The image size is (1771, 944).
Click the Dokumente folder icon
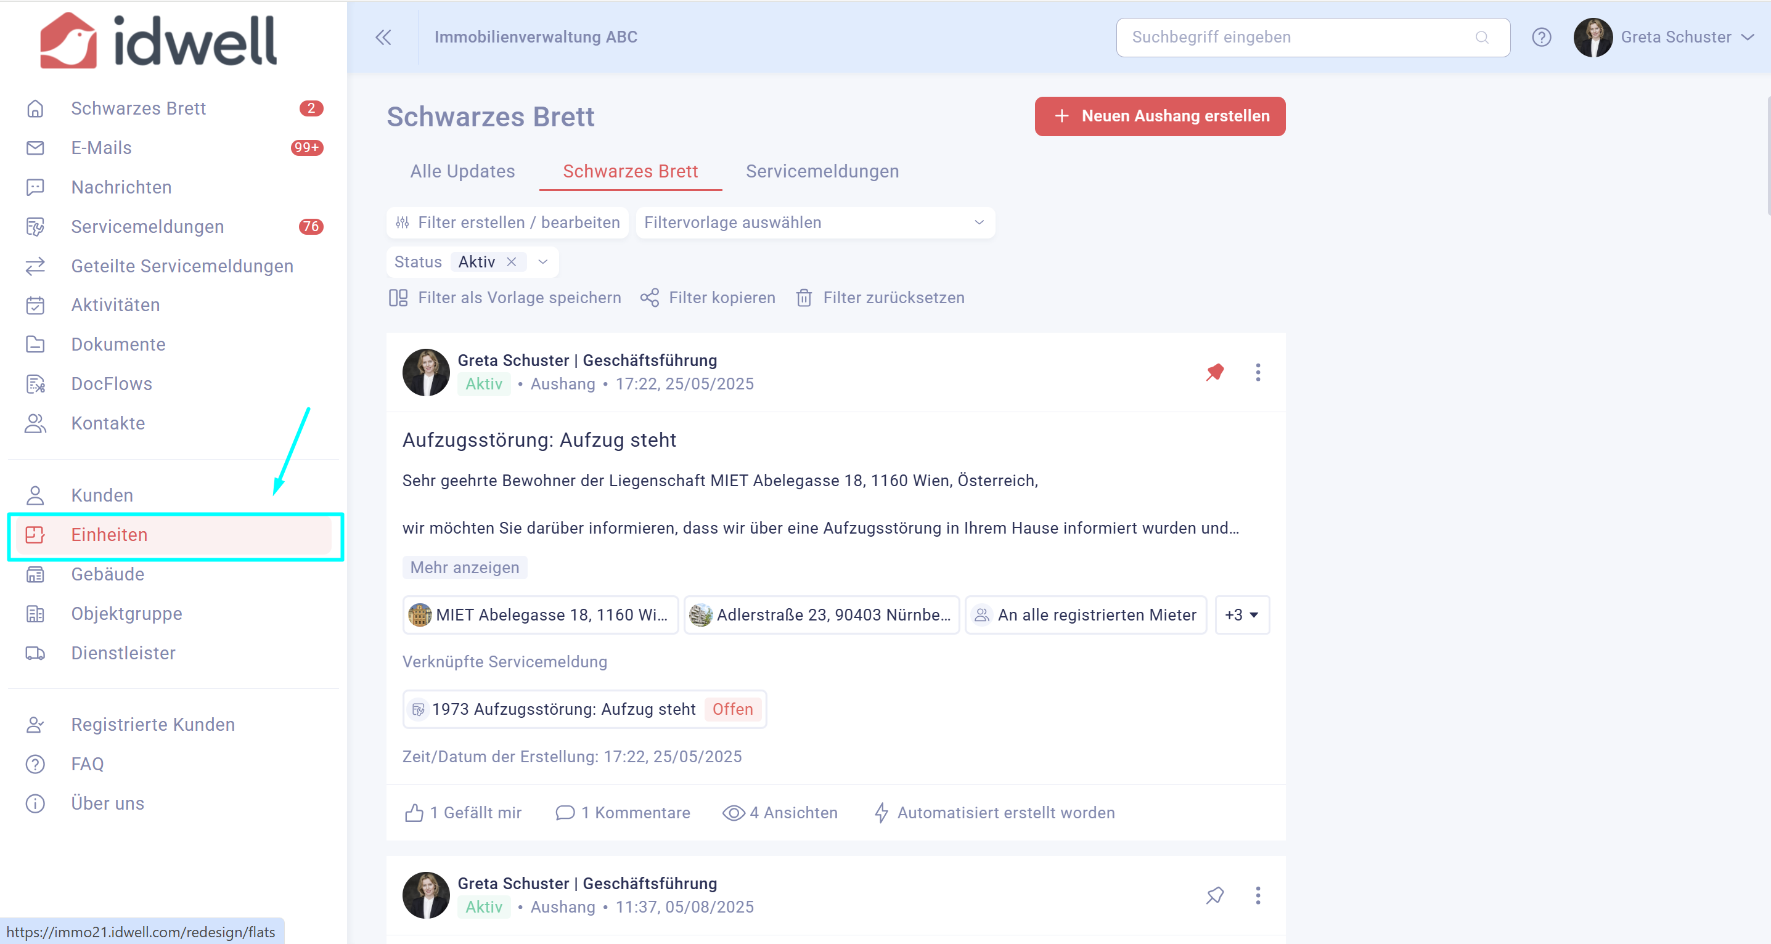(35, 344)
